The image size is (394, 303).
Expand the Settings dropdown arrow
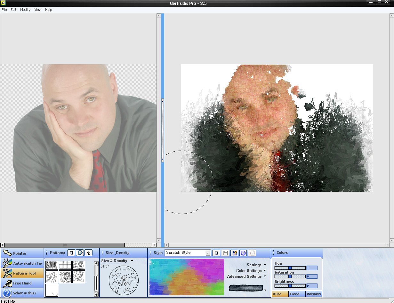[265, 265]
